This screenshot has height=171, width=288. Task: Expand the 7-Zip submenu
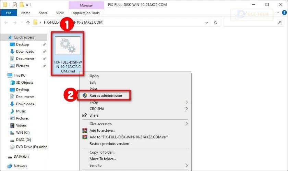[x=94, y=102]
